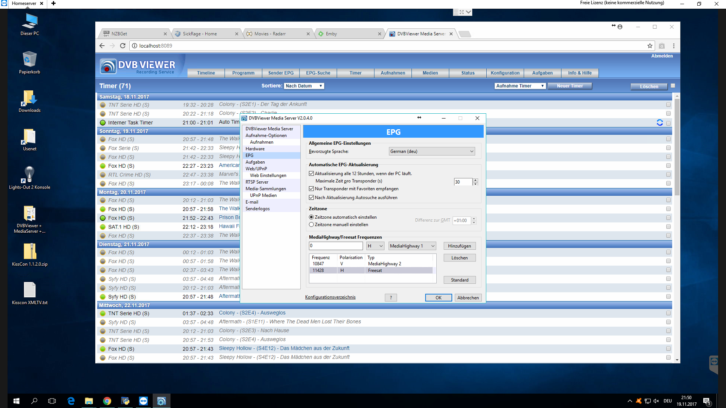
Task: Increase Differenz zur GMT spinner
Action: pos(474,219)
